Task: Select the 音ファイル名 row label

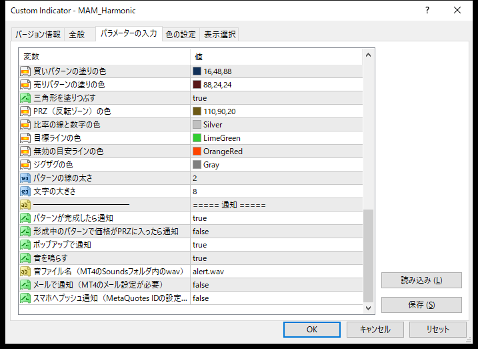Action: coord(109,272)
